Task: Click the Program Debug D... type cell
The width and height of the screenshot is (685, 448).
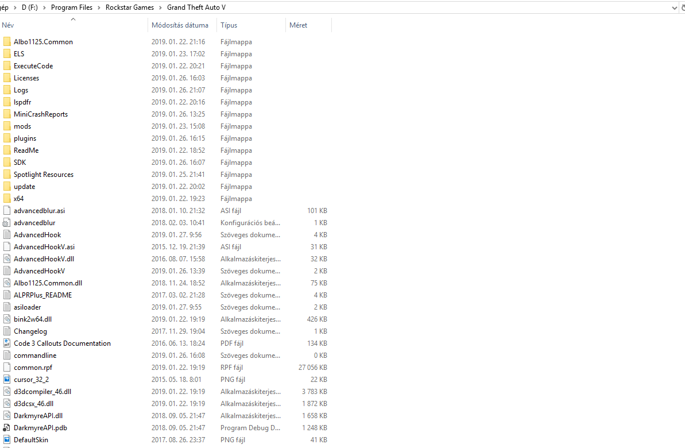Action: [250, 428]
